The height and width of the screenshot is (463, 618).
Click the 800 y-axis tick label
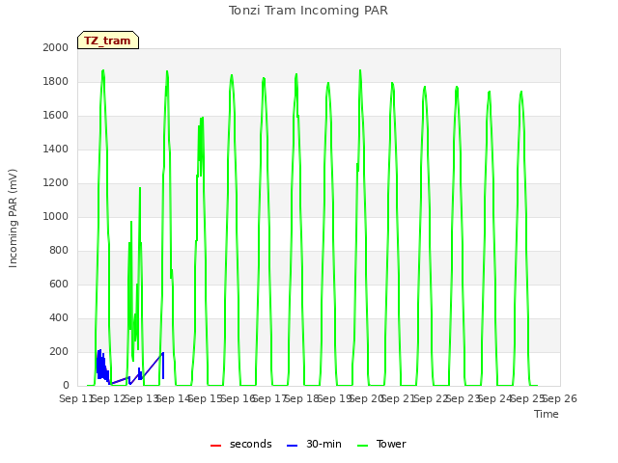pos(59,251)
